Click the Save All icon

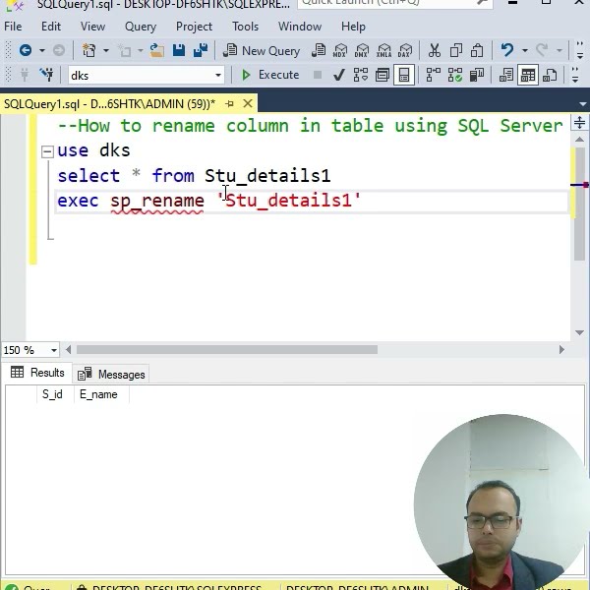click(x=201, y=50)
